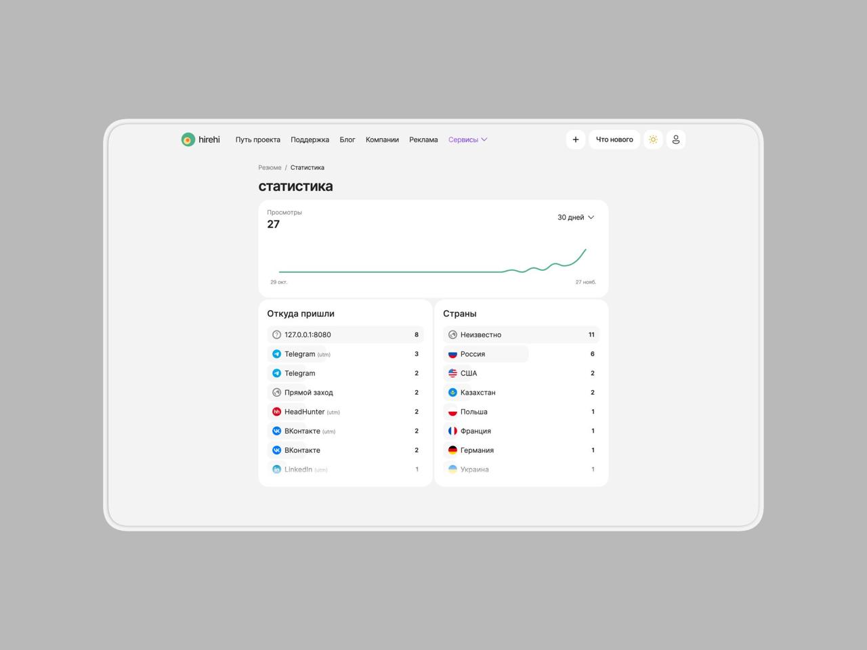The width and height of the screenshot is (867, 650).
Task: Click the Kazakhstan flag icon
Action: click(x=452, y=393)
